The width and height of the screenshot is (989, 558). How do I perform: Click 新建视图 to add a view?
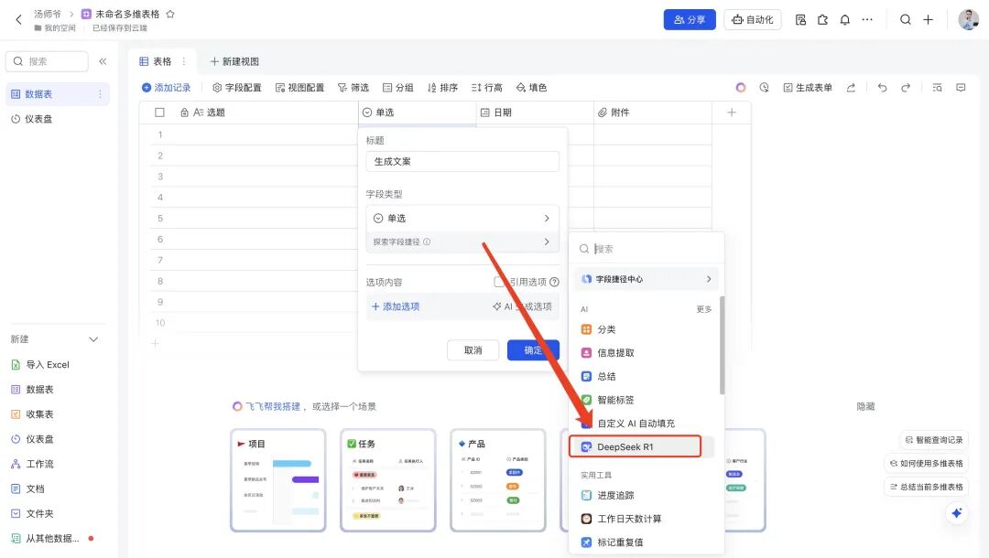point(234,61)
